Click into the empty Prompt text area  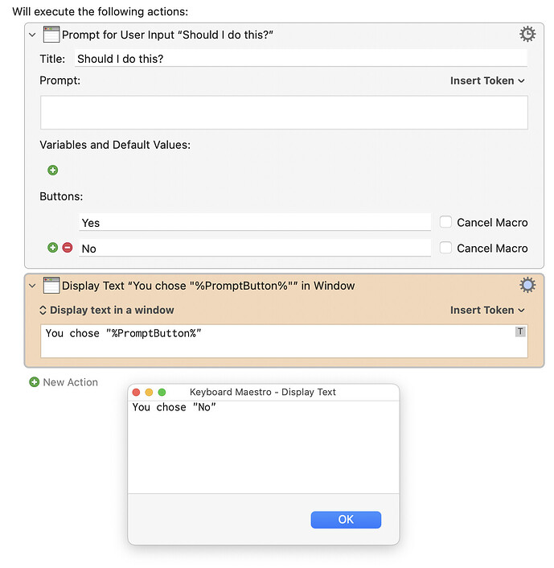click(x=284, y=113)
